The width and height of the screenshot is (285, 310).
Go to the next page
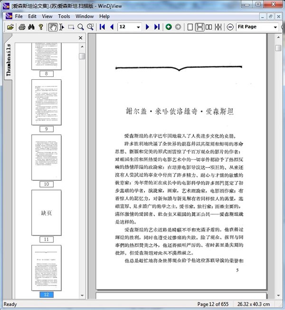coord(147,27)
